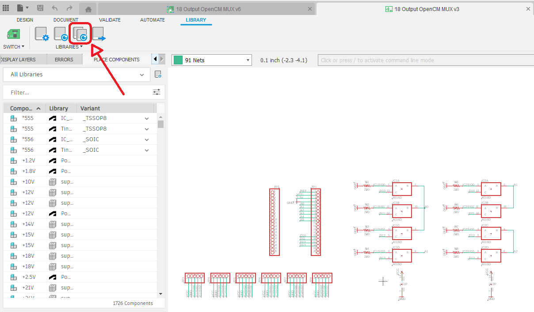Image resolution: width=534 pixels, height=312 pixels.
Task: Open the ERRORS panel tab
Action: tap(64, 60)
